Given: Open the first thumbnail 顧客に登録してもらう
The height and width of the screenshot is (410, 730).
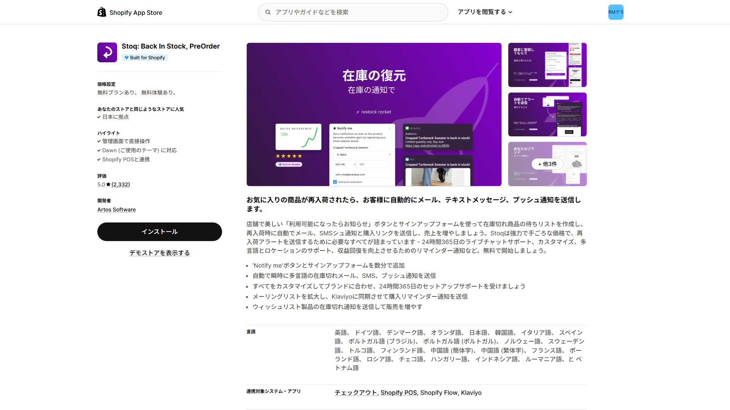Looking at the screenshot, I should (x=547, y=65).
